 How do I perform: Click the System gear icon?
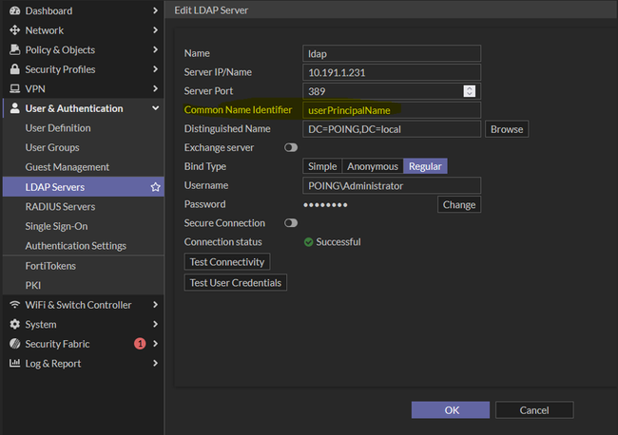[15, 325]
